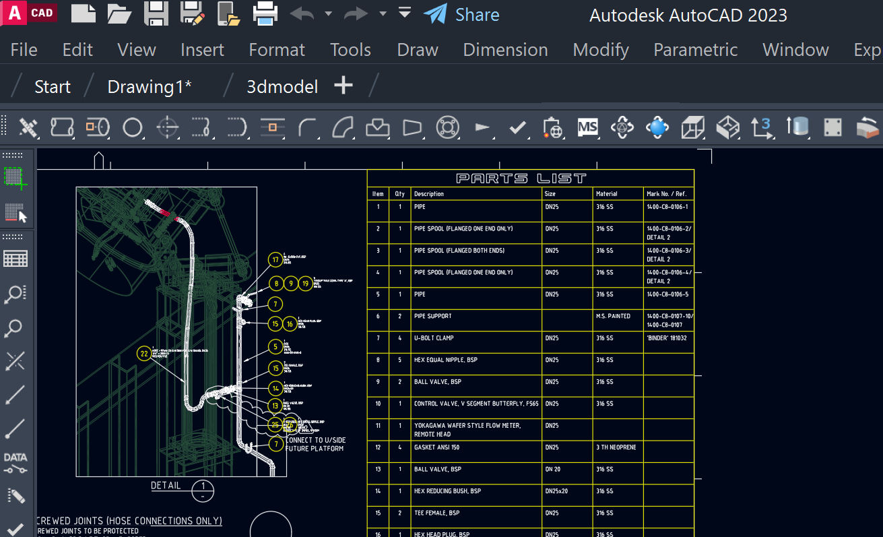
Task: Click the crossed dashed lines arrow icon
Action: (15, 361)
